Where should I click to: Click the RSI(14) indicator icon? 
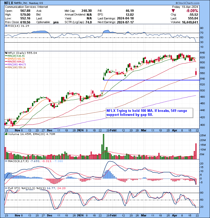(x=6, y=26)
